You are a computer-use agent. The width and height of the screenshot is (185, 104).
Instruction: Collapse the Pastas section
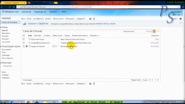coord(1,27)
